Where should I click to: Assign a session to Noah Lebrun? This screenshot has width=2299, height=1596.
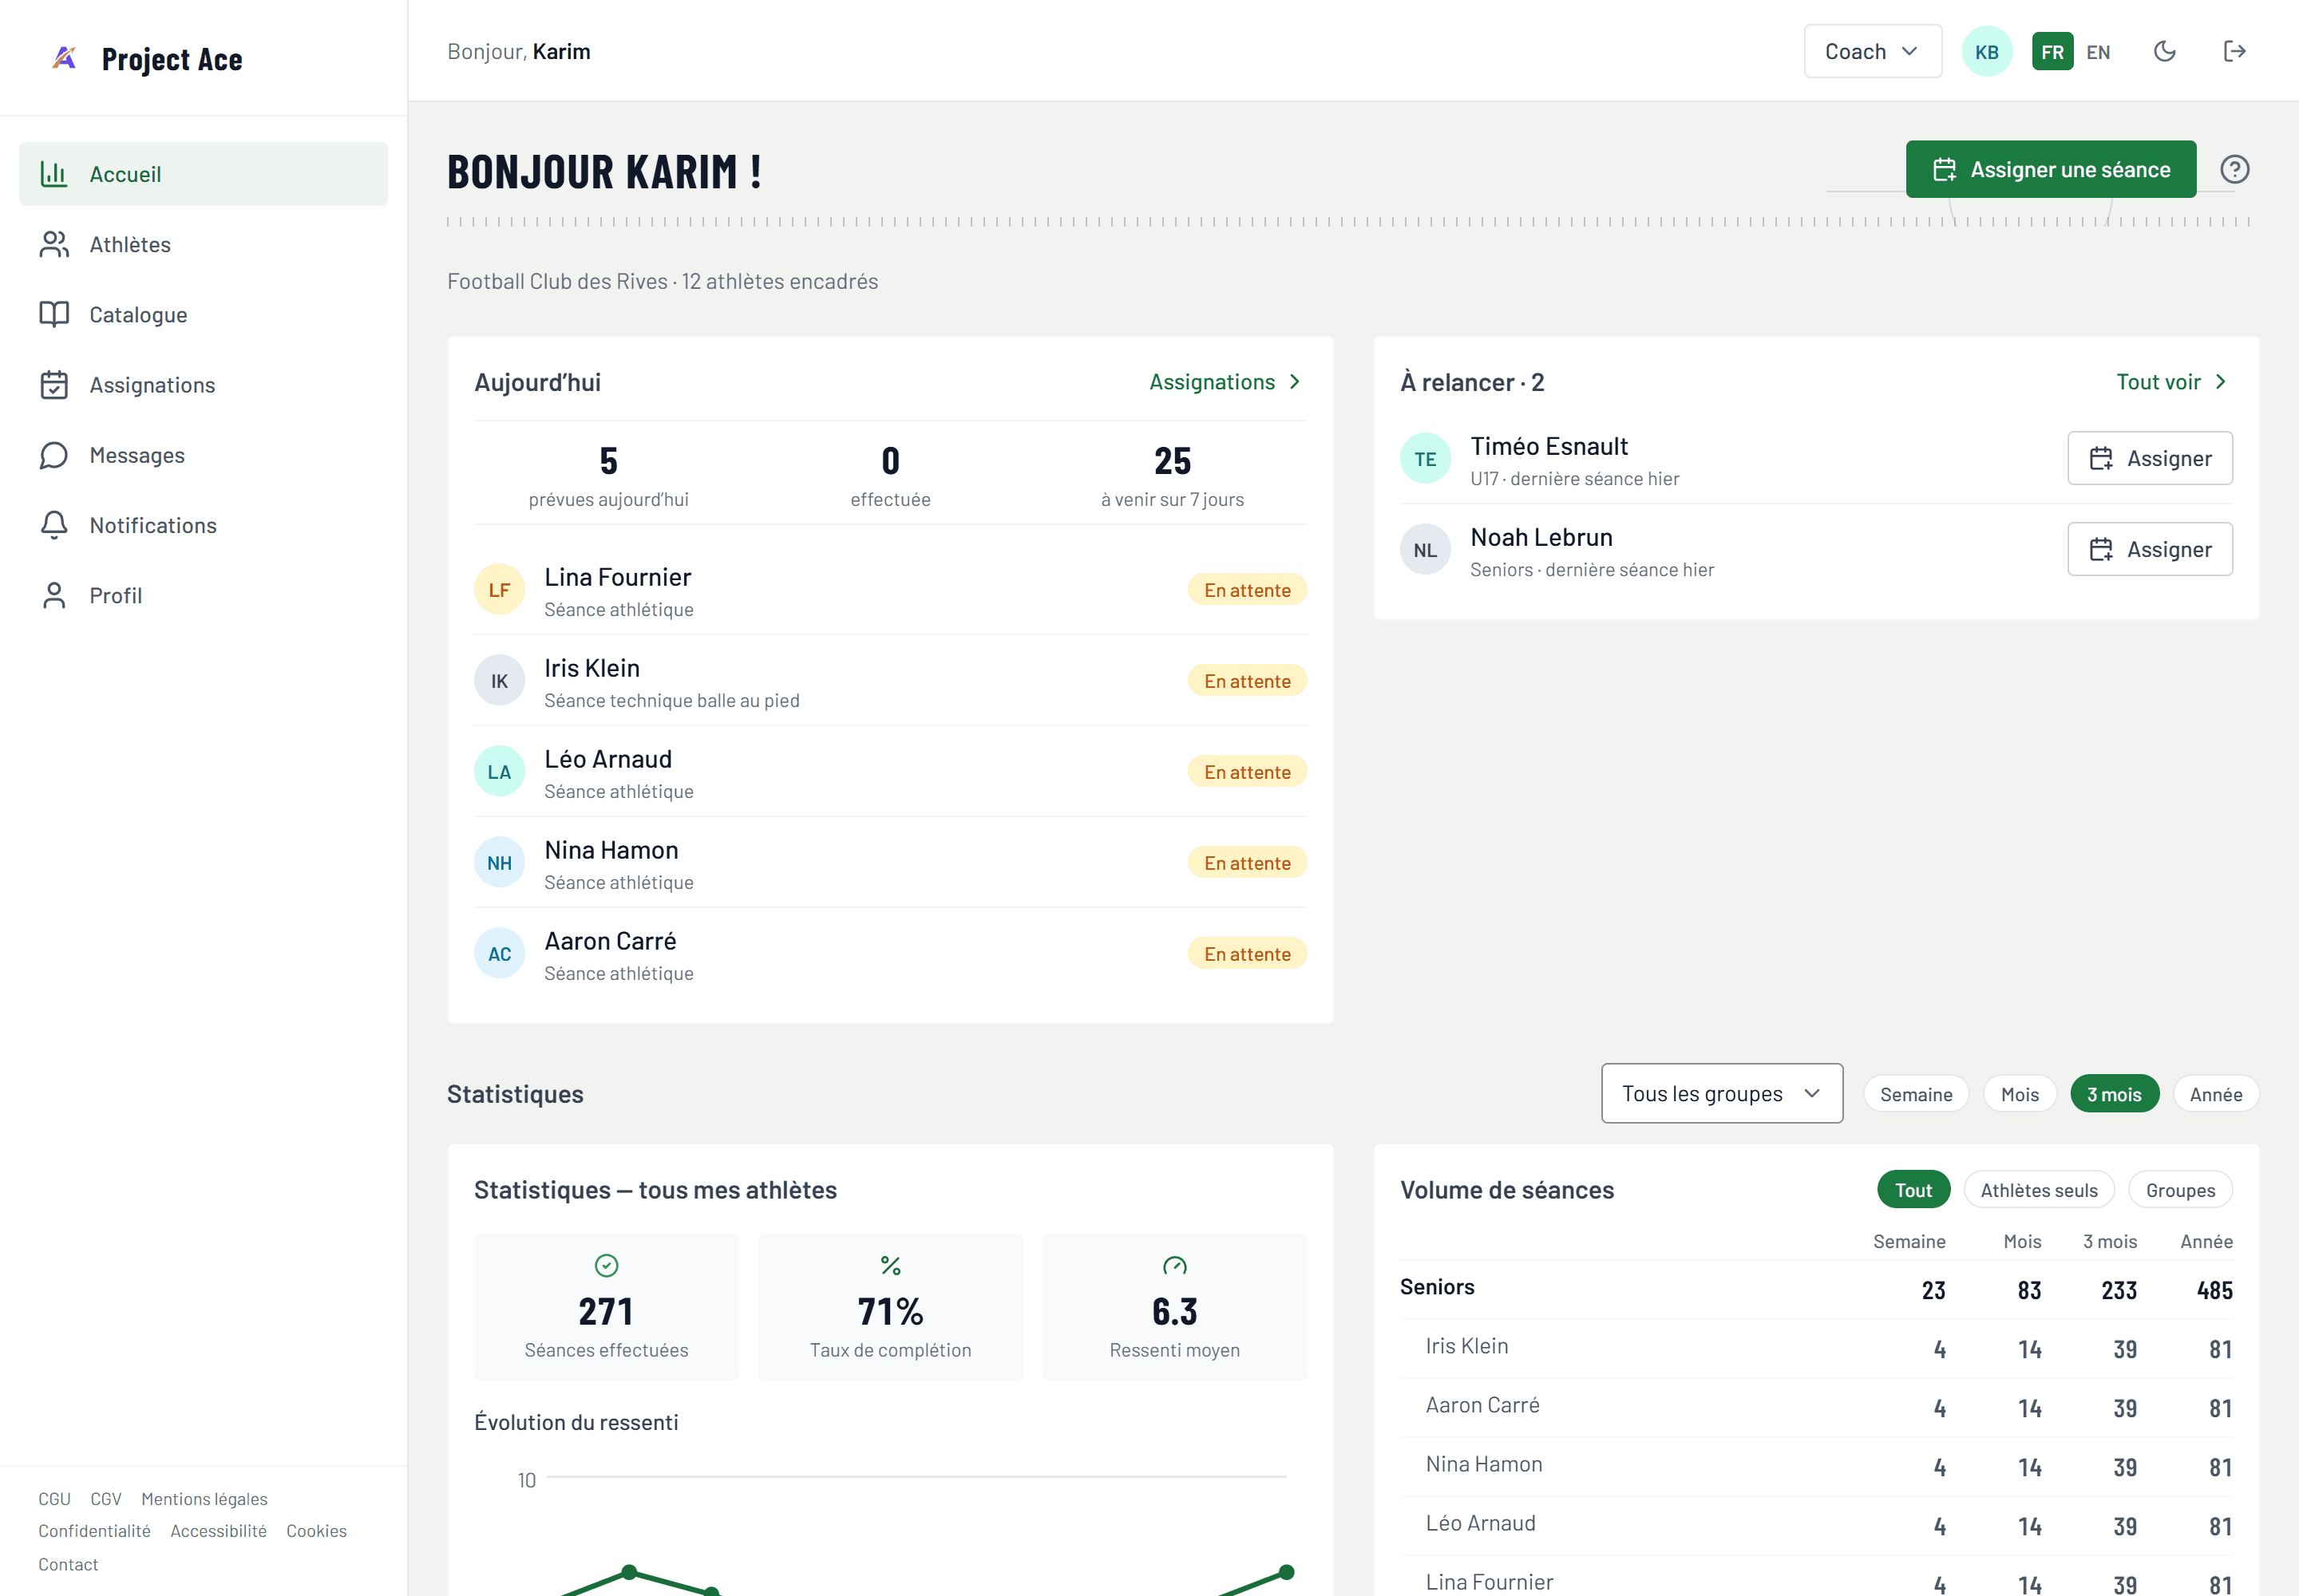click(2150, 549)
